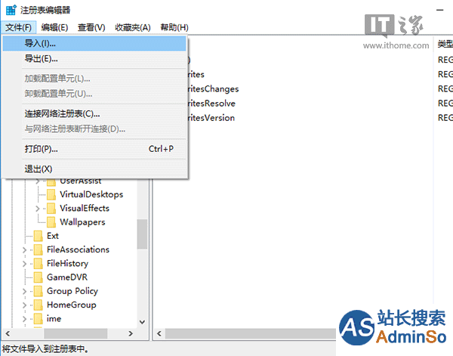Click tree pane scroll left arrow
The width and height of the screenshot is (453, 356).
click(8, 334)
